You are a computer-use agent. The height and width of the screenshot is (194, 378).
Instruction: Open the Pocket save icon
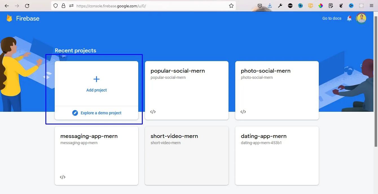click(x=260, y=6)
